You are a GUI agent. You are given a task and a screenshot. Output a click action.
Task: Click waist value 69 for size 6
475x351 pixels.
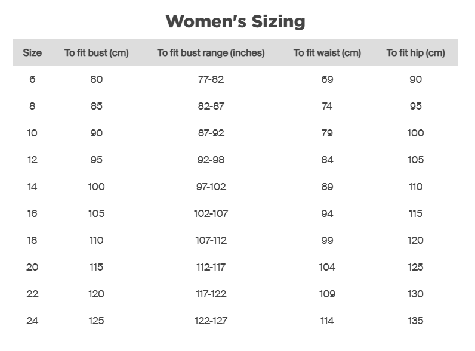click(x=327, y=79)
